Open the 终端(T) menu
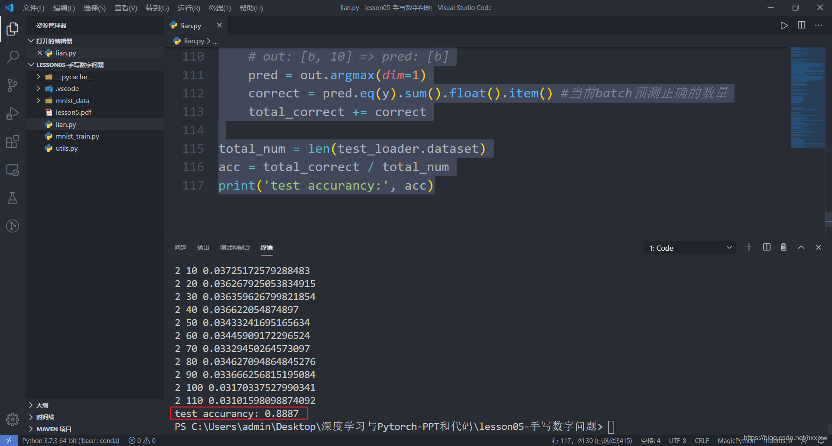Screen dimensions: 832x446 pos(220,8)
